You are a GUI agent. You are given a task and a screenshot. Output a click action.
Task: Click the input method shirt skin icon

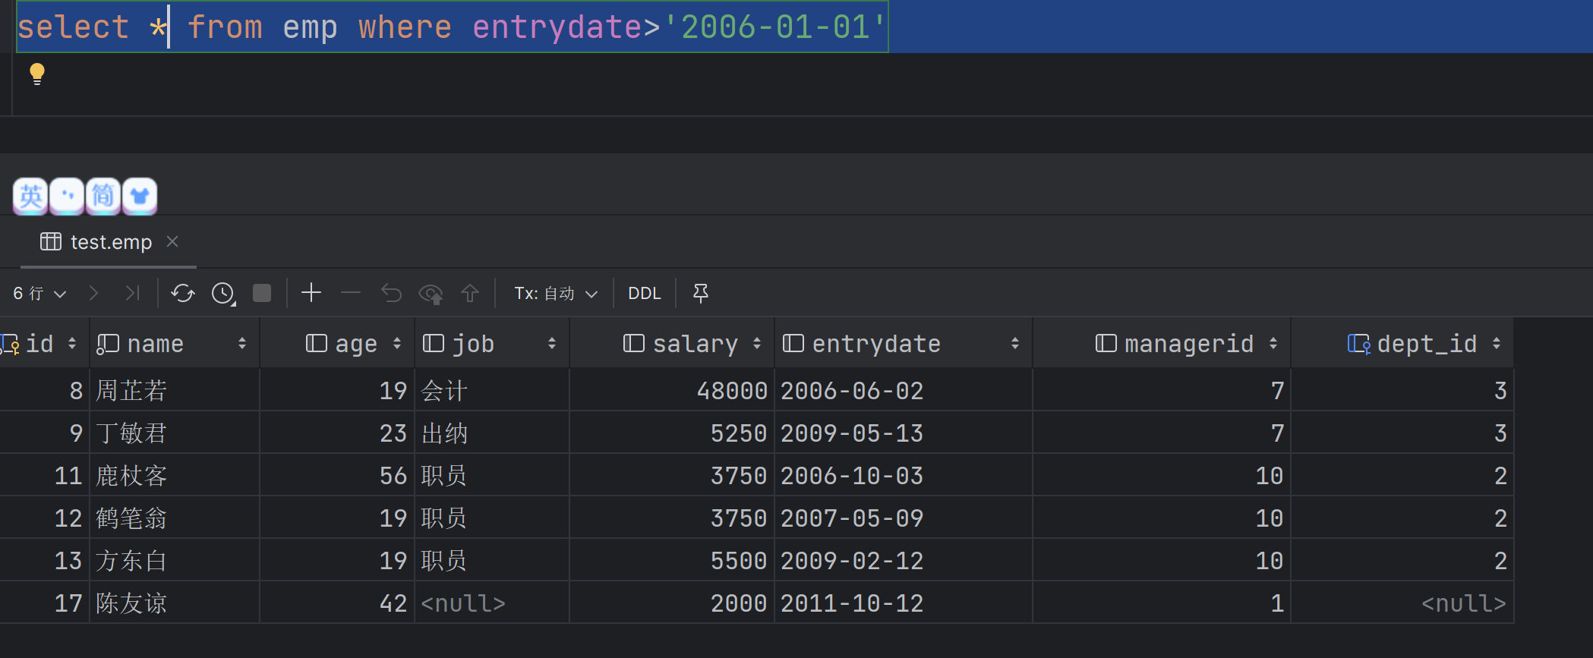140,197
